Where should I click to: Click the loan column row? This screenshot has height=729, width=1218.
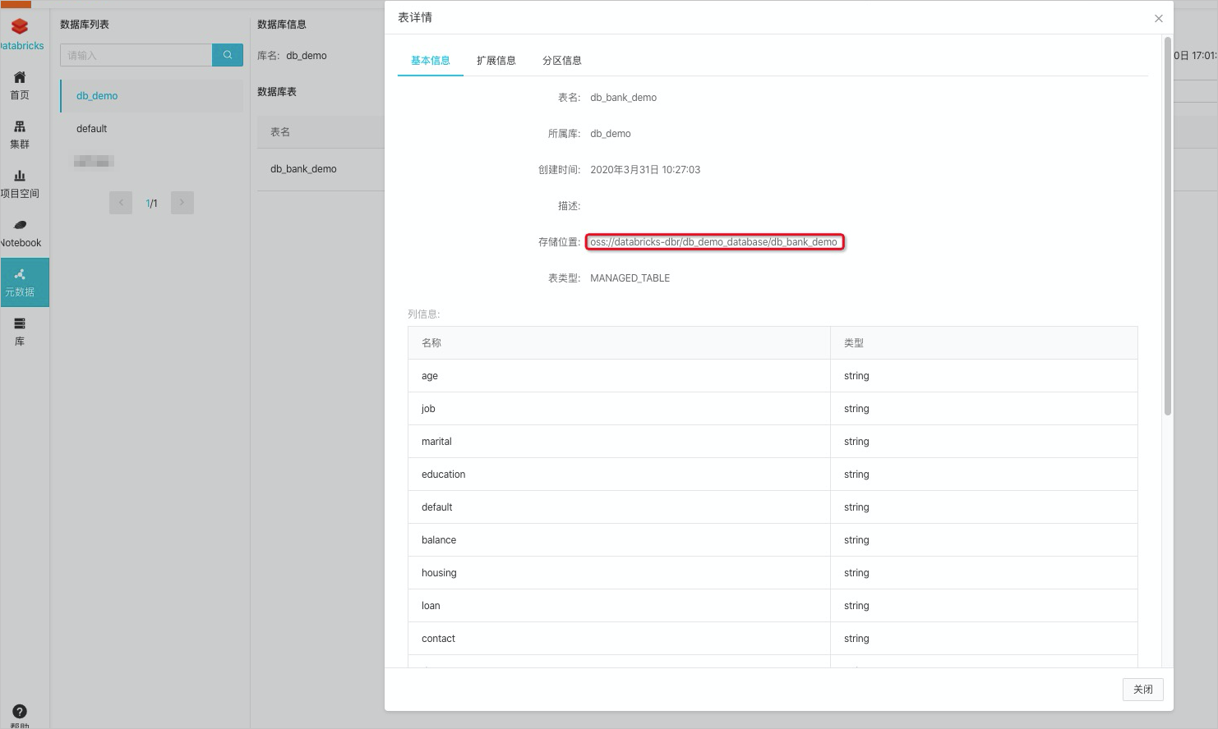[773, 606]
